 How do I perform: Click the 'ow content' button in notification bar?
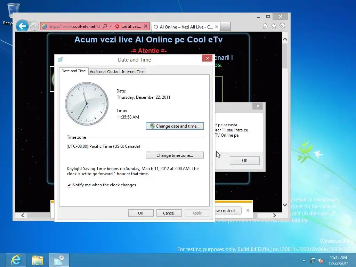tap(228, 211)
